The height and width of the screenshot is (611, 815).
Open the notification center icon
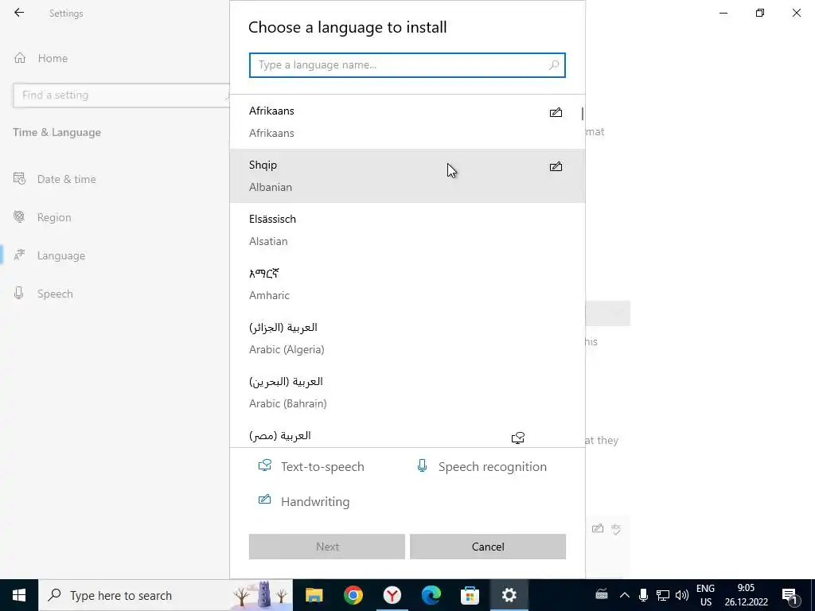pyautogui.click(x=790, y=596)
